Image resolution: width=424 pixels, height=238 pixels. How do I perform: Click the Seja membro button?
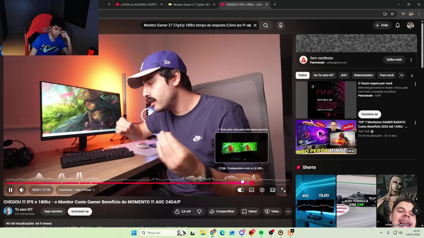click(53, 212)
